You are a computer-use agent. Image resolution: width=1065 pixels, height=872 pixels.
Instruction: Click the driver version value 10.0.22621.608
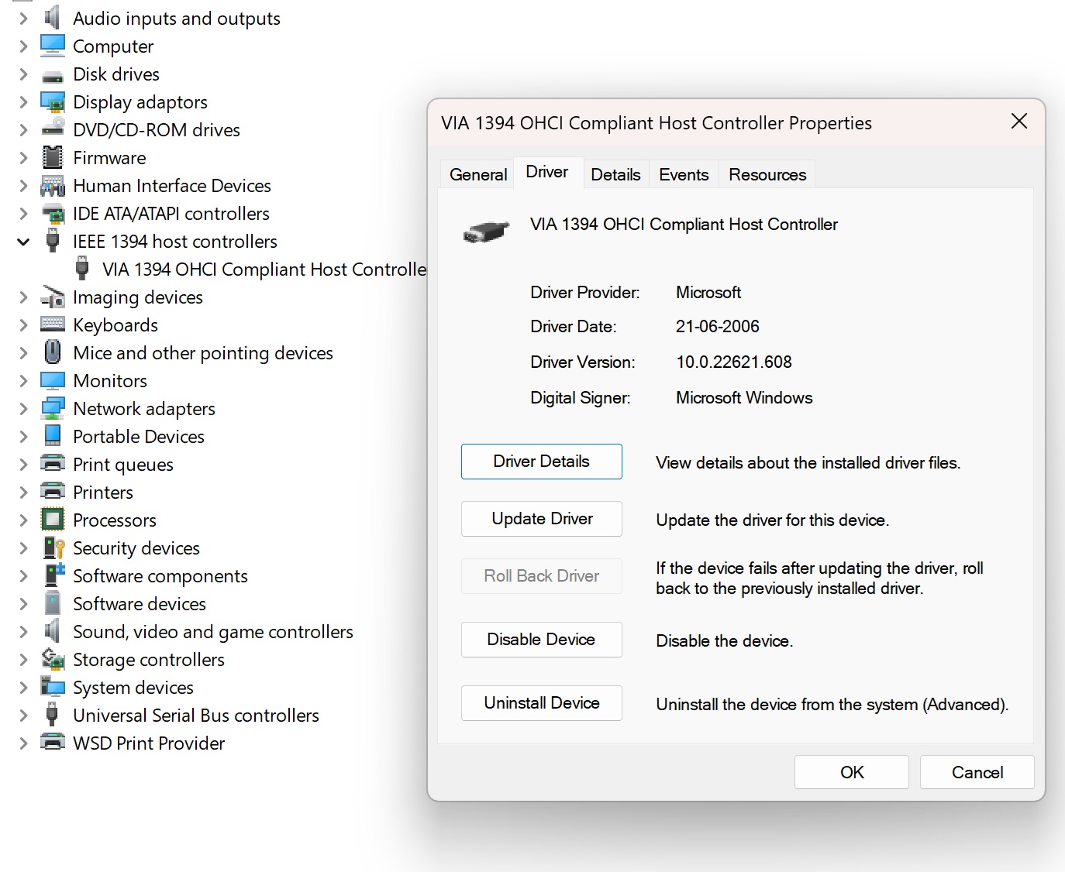734,362
